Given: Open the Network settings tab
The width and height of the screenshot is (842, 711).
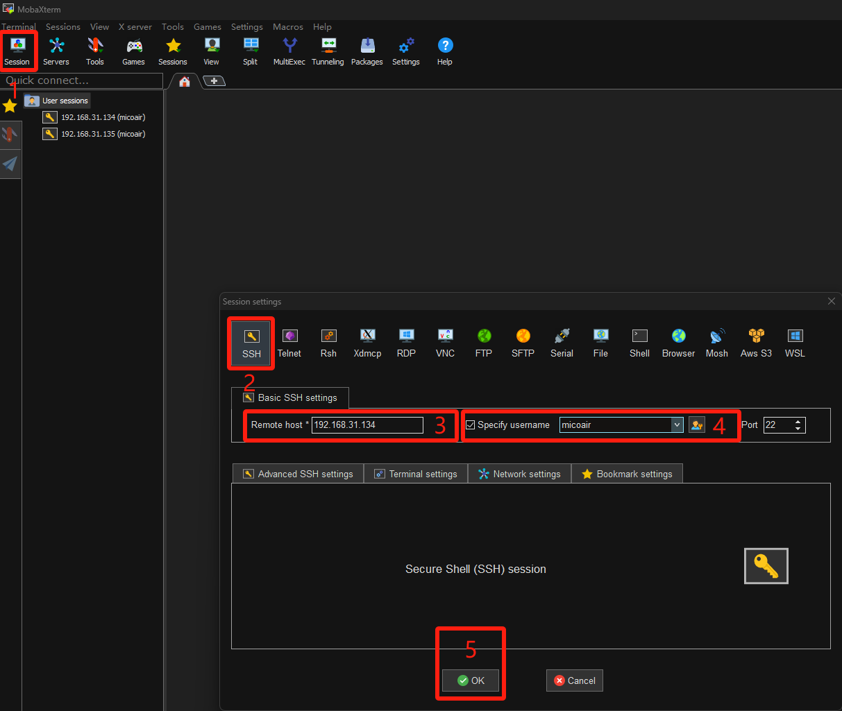Looking at the screenshot, I should [519, 474].
